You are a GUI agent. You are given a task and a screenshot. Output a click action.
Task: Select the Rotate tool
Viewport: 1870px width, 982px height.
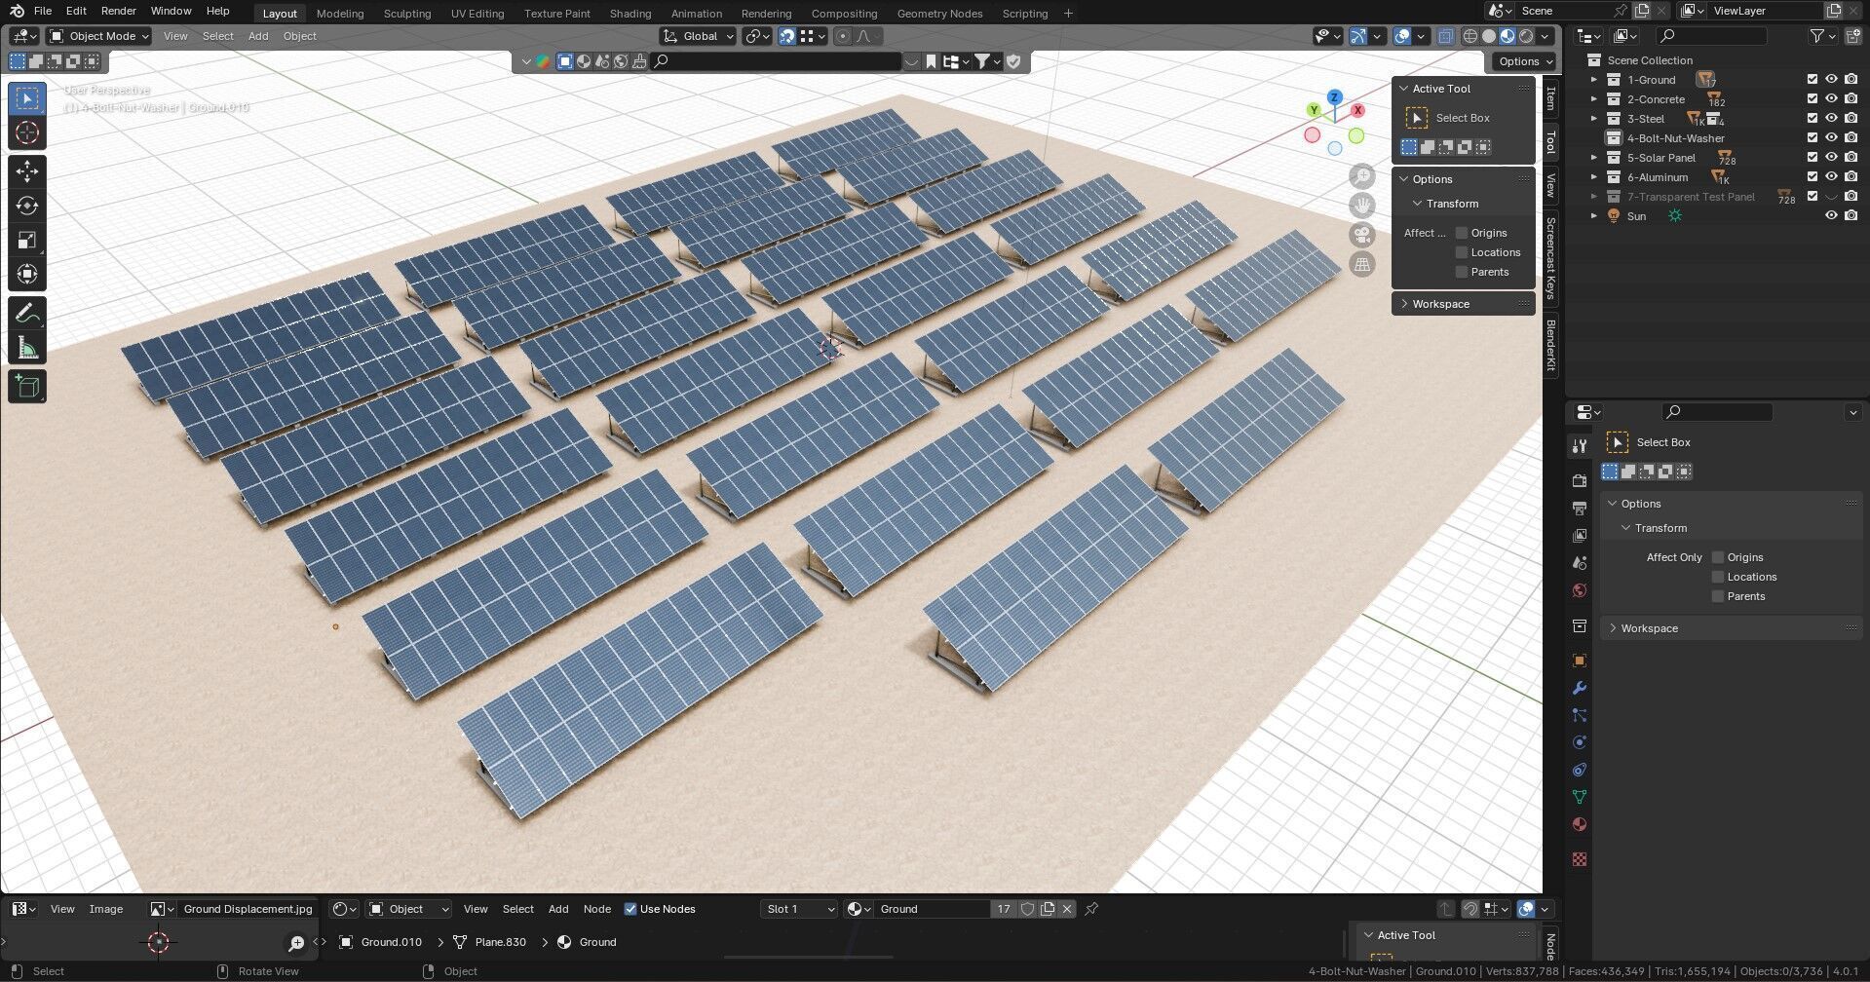27,206
